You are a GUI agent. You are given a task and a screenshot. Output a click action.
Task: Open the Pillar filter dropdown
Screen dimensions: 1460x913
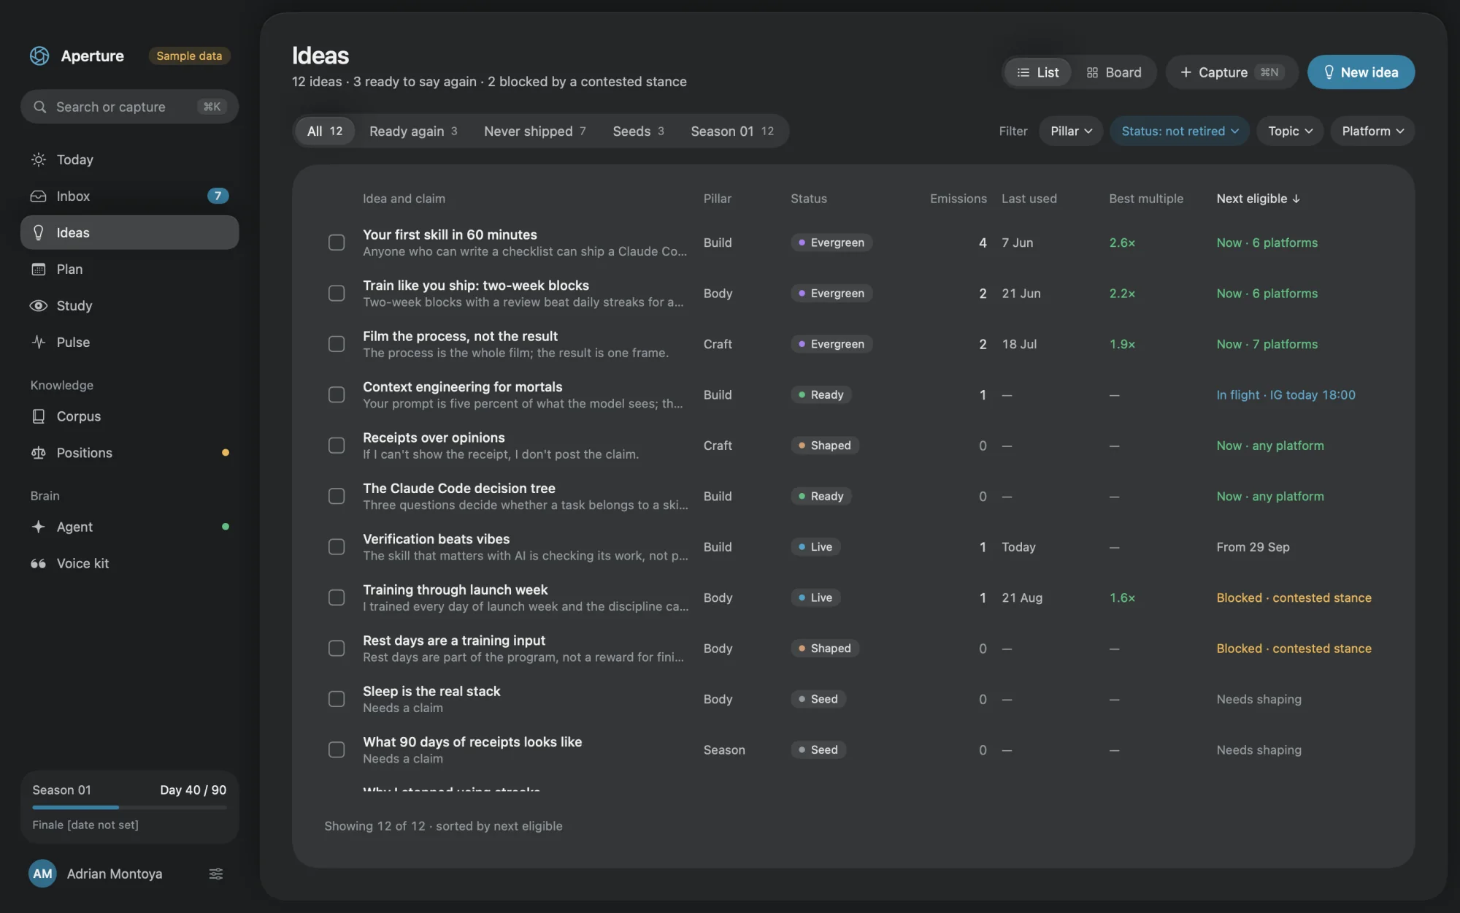(x=1071, y=131)
